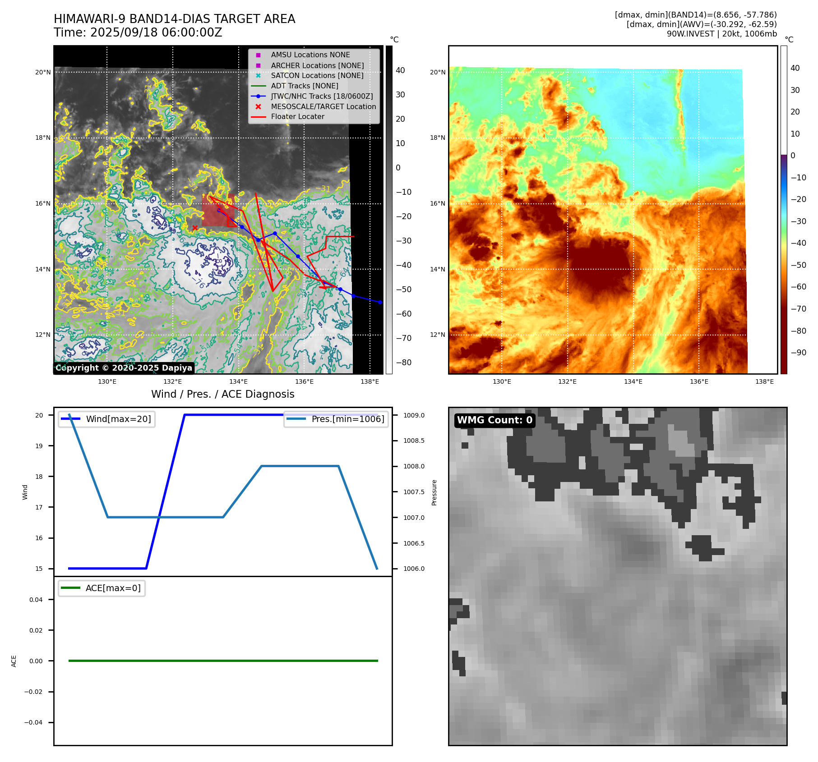Click the Pres.[min=1006] legend entry
This screenshot has height=762, width=818.
[336, 419]
